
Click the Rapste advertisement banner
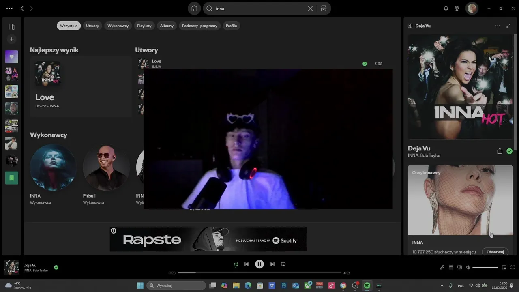(x=208, y=239)
